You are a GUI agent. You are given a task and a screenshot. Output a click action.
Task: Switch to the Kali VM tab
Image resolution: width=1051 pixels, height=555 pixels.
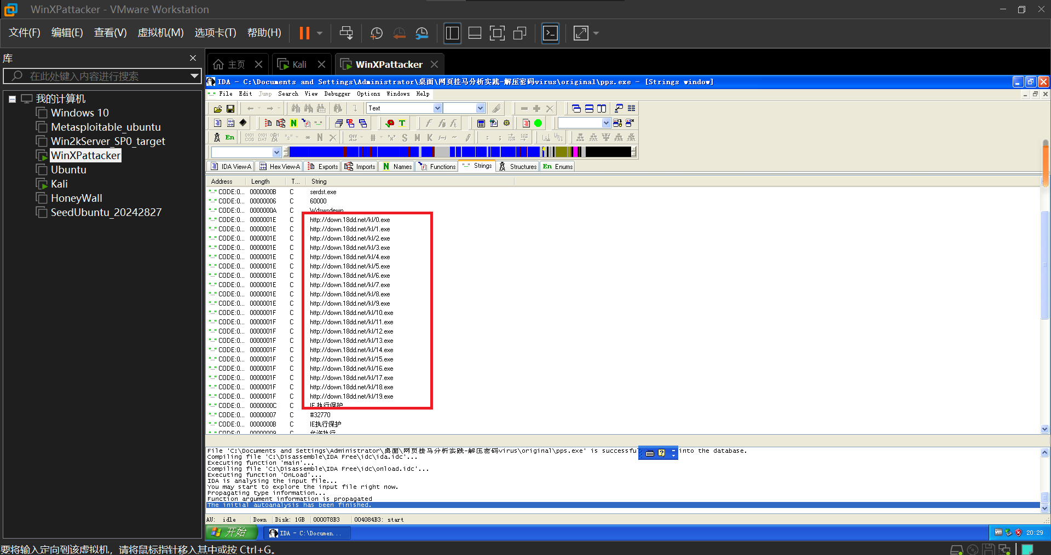pos(300,65)
